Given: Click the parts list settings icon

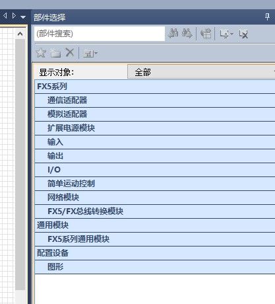Looking at the screenshot, I should [x=206, y=34].
